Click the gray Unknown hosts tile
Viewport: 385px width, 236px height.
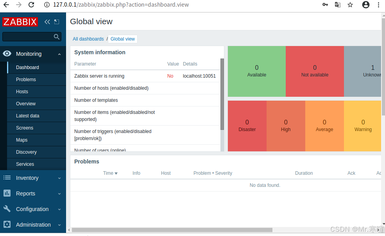point(362,71)
